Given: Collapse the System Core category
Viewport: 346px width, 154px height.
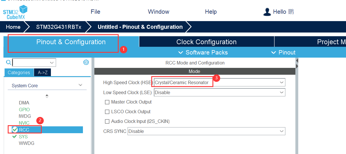Looking at the screenshot, I should [80, 85].
